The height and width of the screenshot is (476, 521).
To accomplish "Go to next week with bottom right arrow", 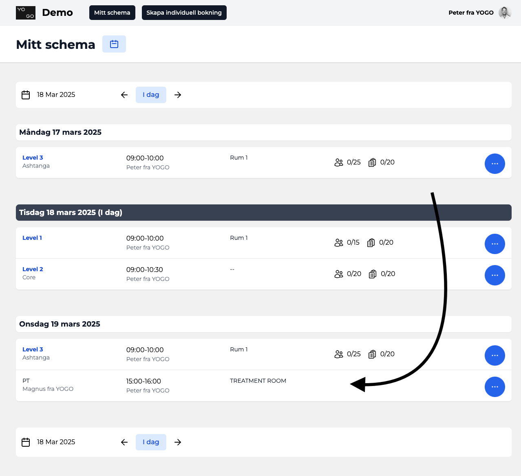I will click(178, 442).
